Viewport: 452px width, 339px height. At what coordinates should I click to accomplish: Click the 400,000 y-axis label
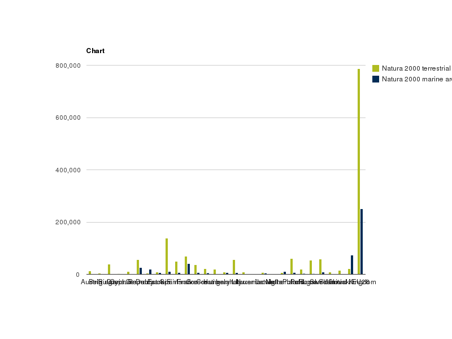point(68,170)
